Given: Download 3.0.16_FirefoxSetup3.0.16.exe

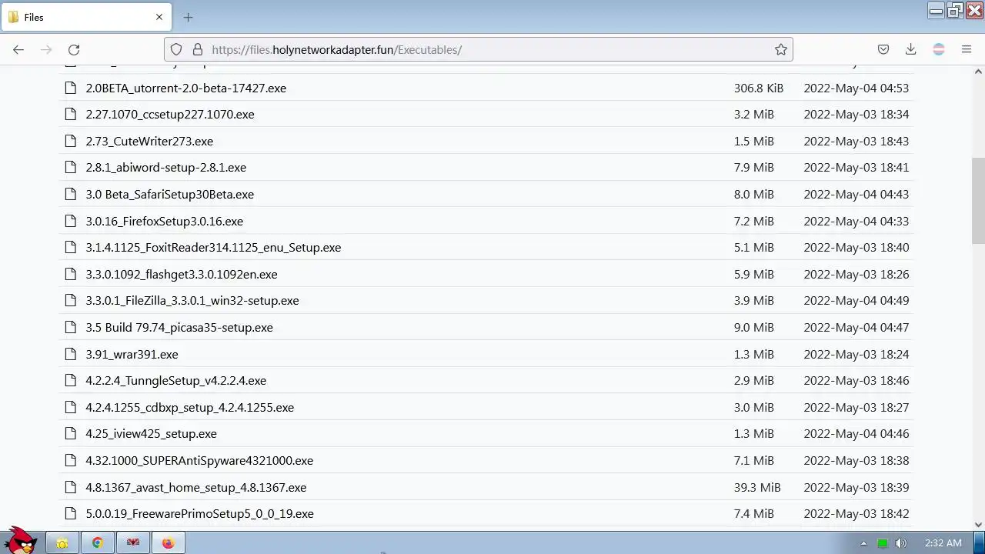Looking at the screenshot, I should coord(164,221).
